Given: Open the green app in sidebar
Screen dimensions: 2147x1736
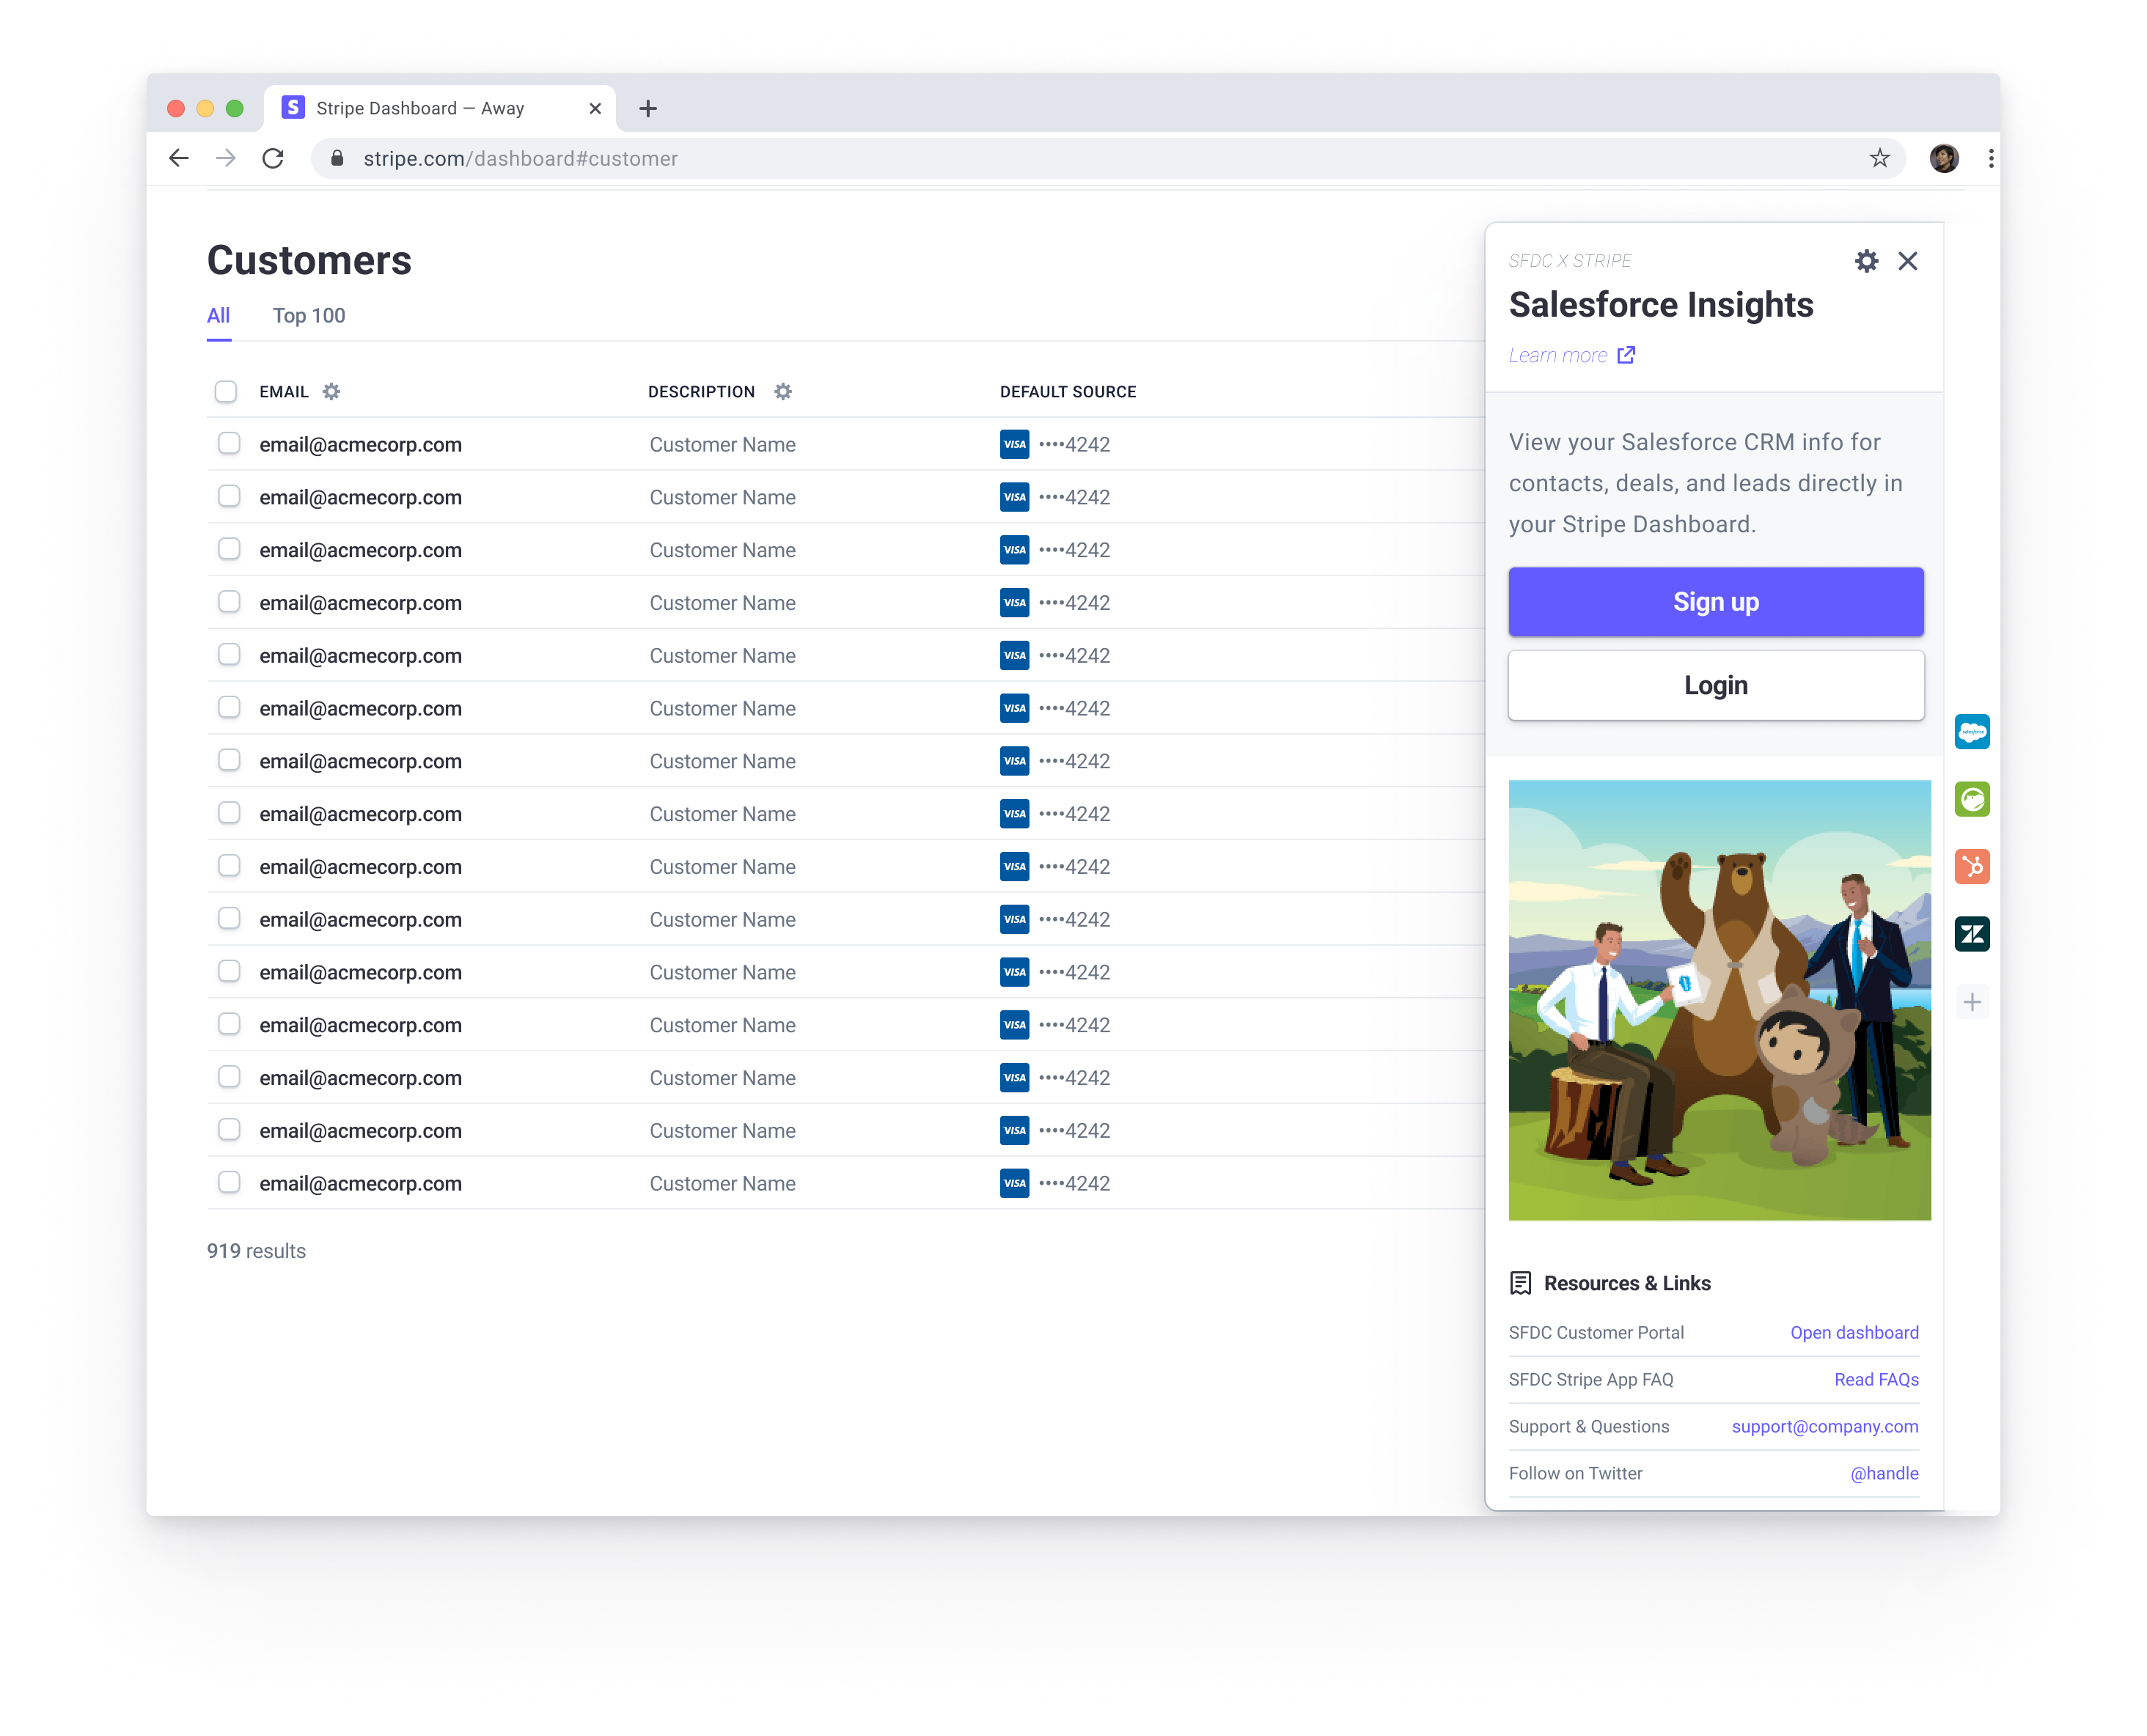Looking at the screenshot, I should pyautogui.click(x=1971, y=799).
